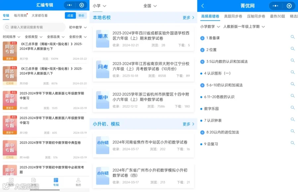298x192 pixels.
Task: Open 9 总复习 chapter
Action: (211, 144)
